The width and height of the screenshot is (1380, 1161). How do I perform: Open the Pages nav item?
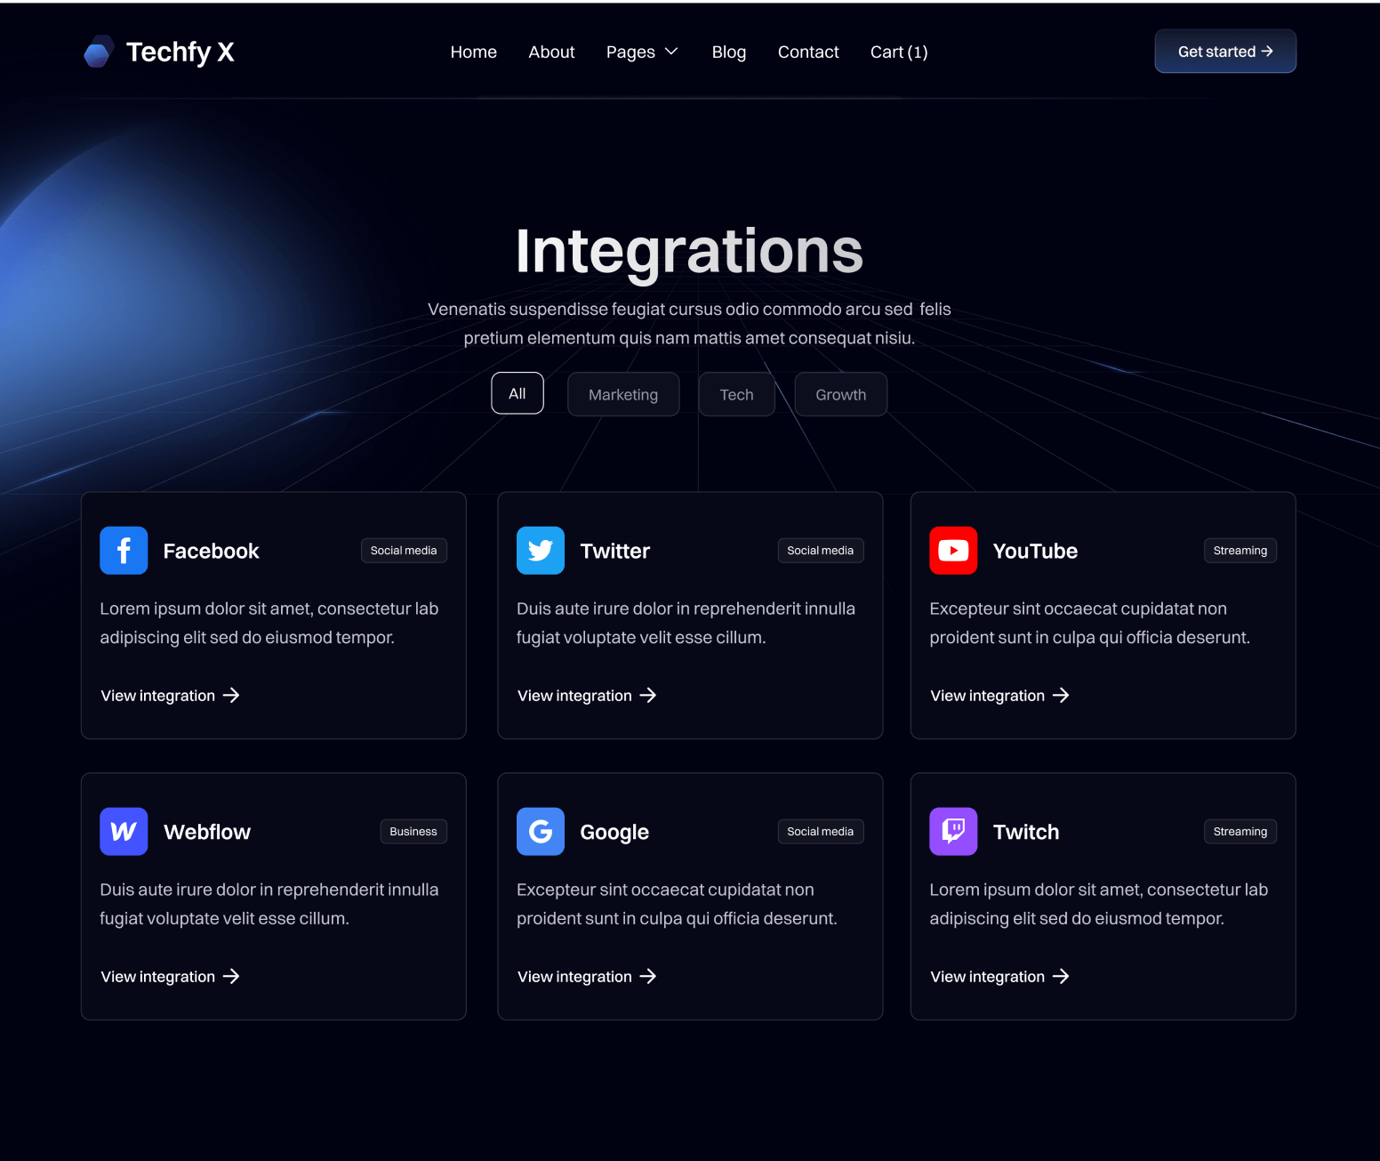click(630, 52)
